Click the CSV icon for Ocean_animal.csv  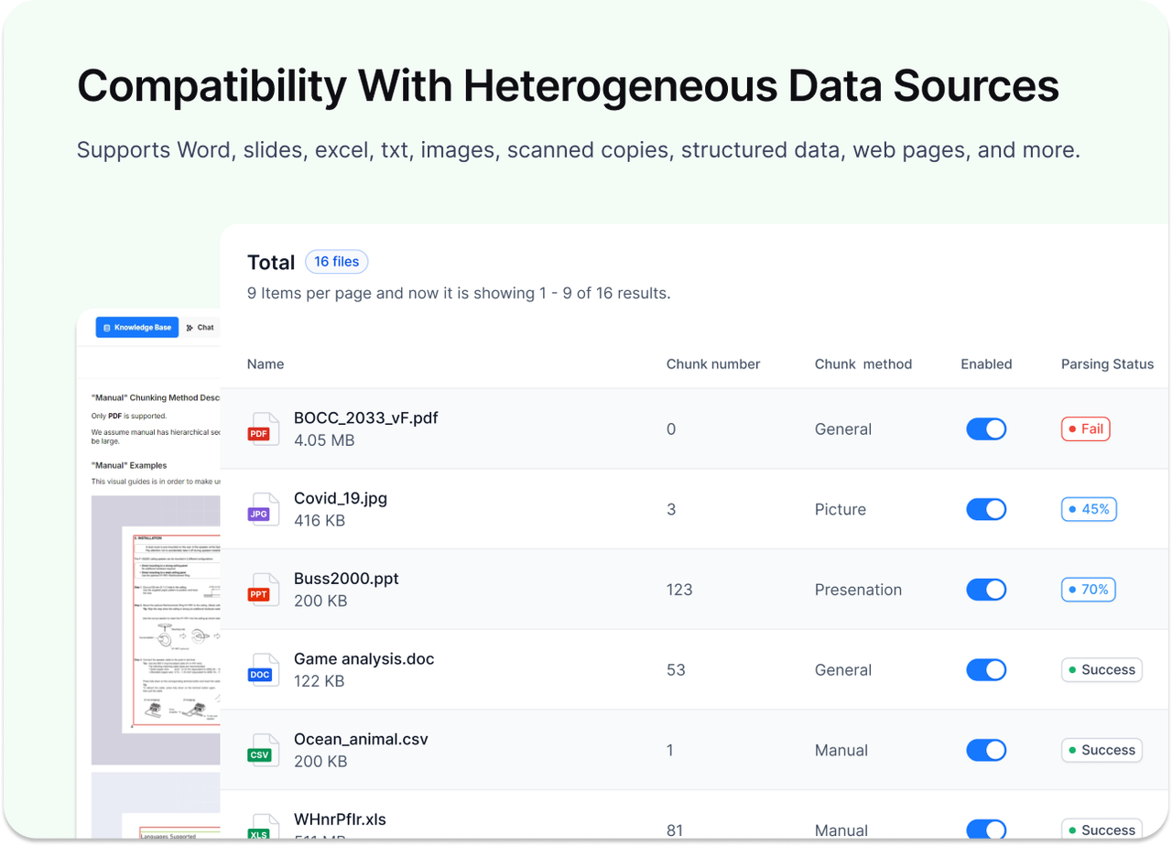(x=263, y=750)
